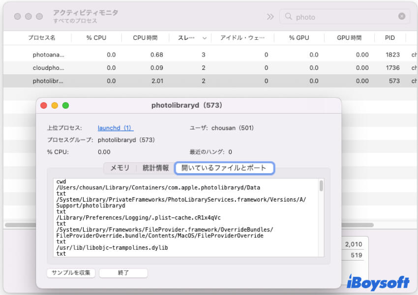Click the /usr/lib/libobjc-trampolines.dylib path line
This screenshot has width=418, height=295.
[112, 248]
